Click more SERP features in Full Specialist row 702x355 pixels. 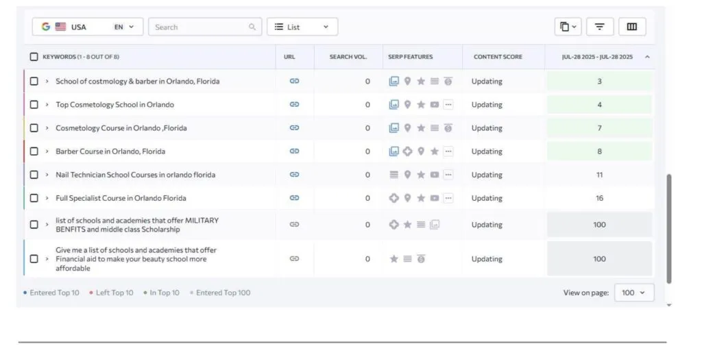[448, 198]
